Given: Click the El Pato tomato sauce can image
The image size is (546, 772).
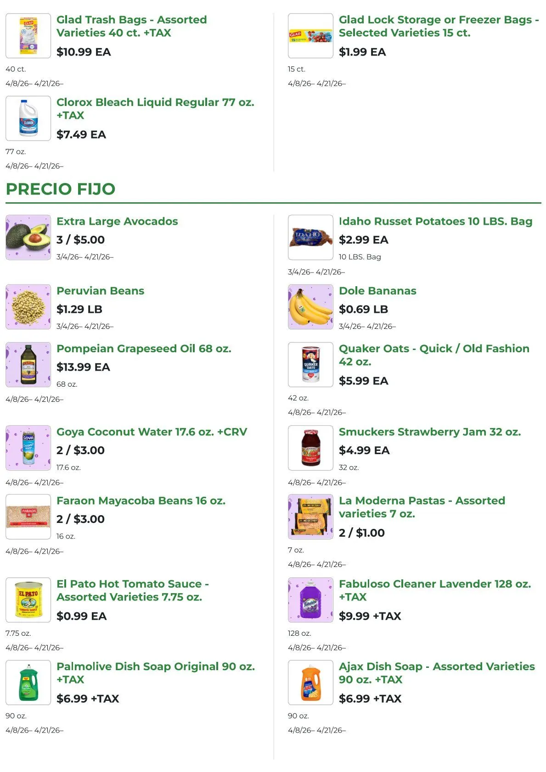Looking at the screenshot, I should point(28,600).
